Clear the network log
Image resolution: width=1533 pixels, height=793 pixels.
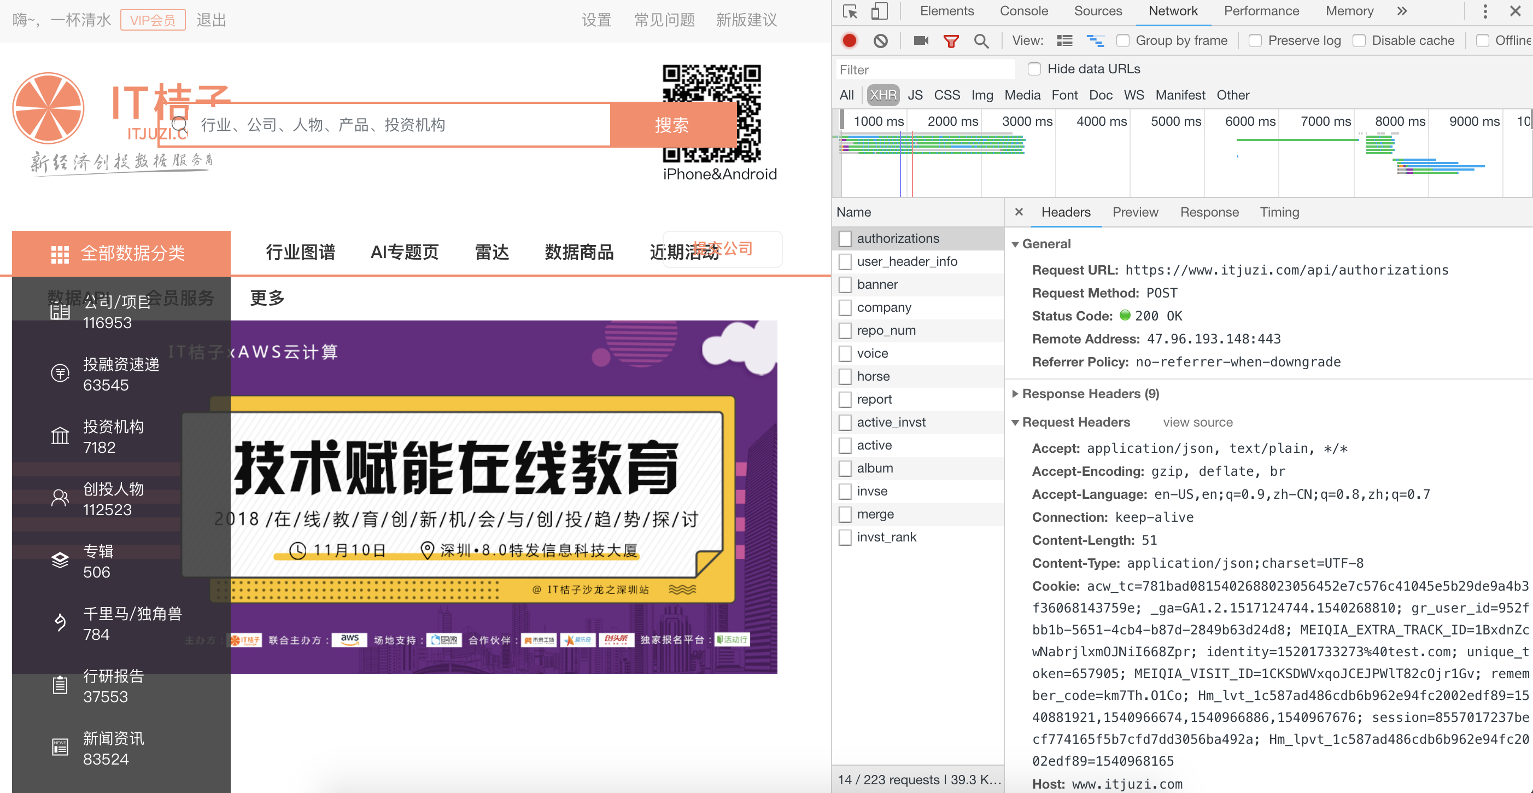click(x=880, y=40)
